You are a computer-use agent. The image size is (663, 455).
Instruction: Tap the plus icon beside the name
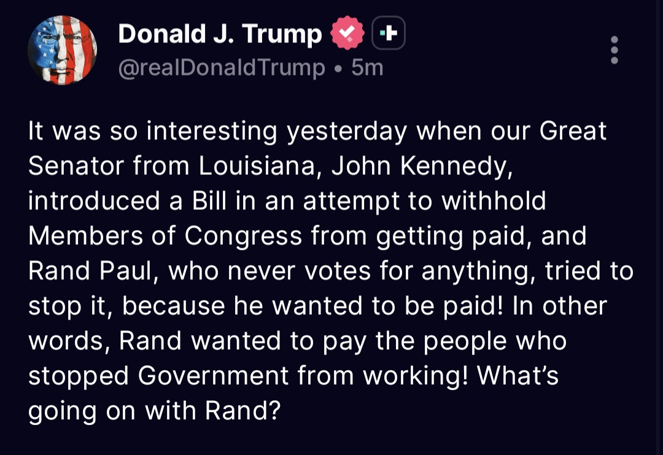tap(389, 33)
